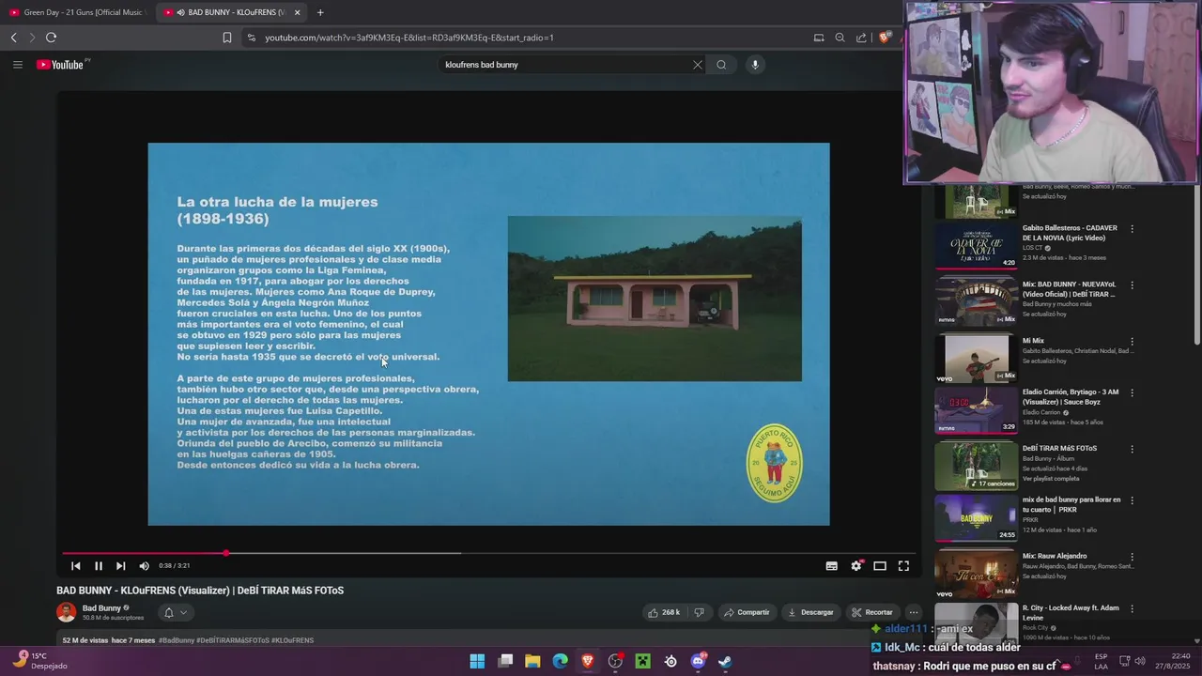Viewport: 1202px width, 676px height.
Task: Open the Bad Bunny channel name link
Action: click(101, 608)
